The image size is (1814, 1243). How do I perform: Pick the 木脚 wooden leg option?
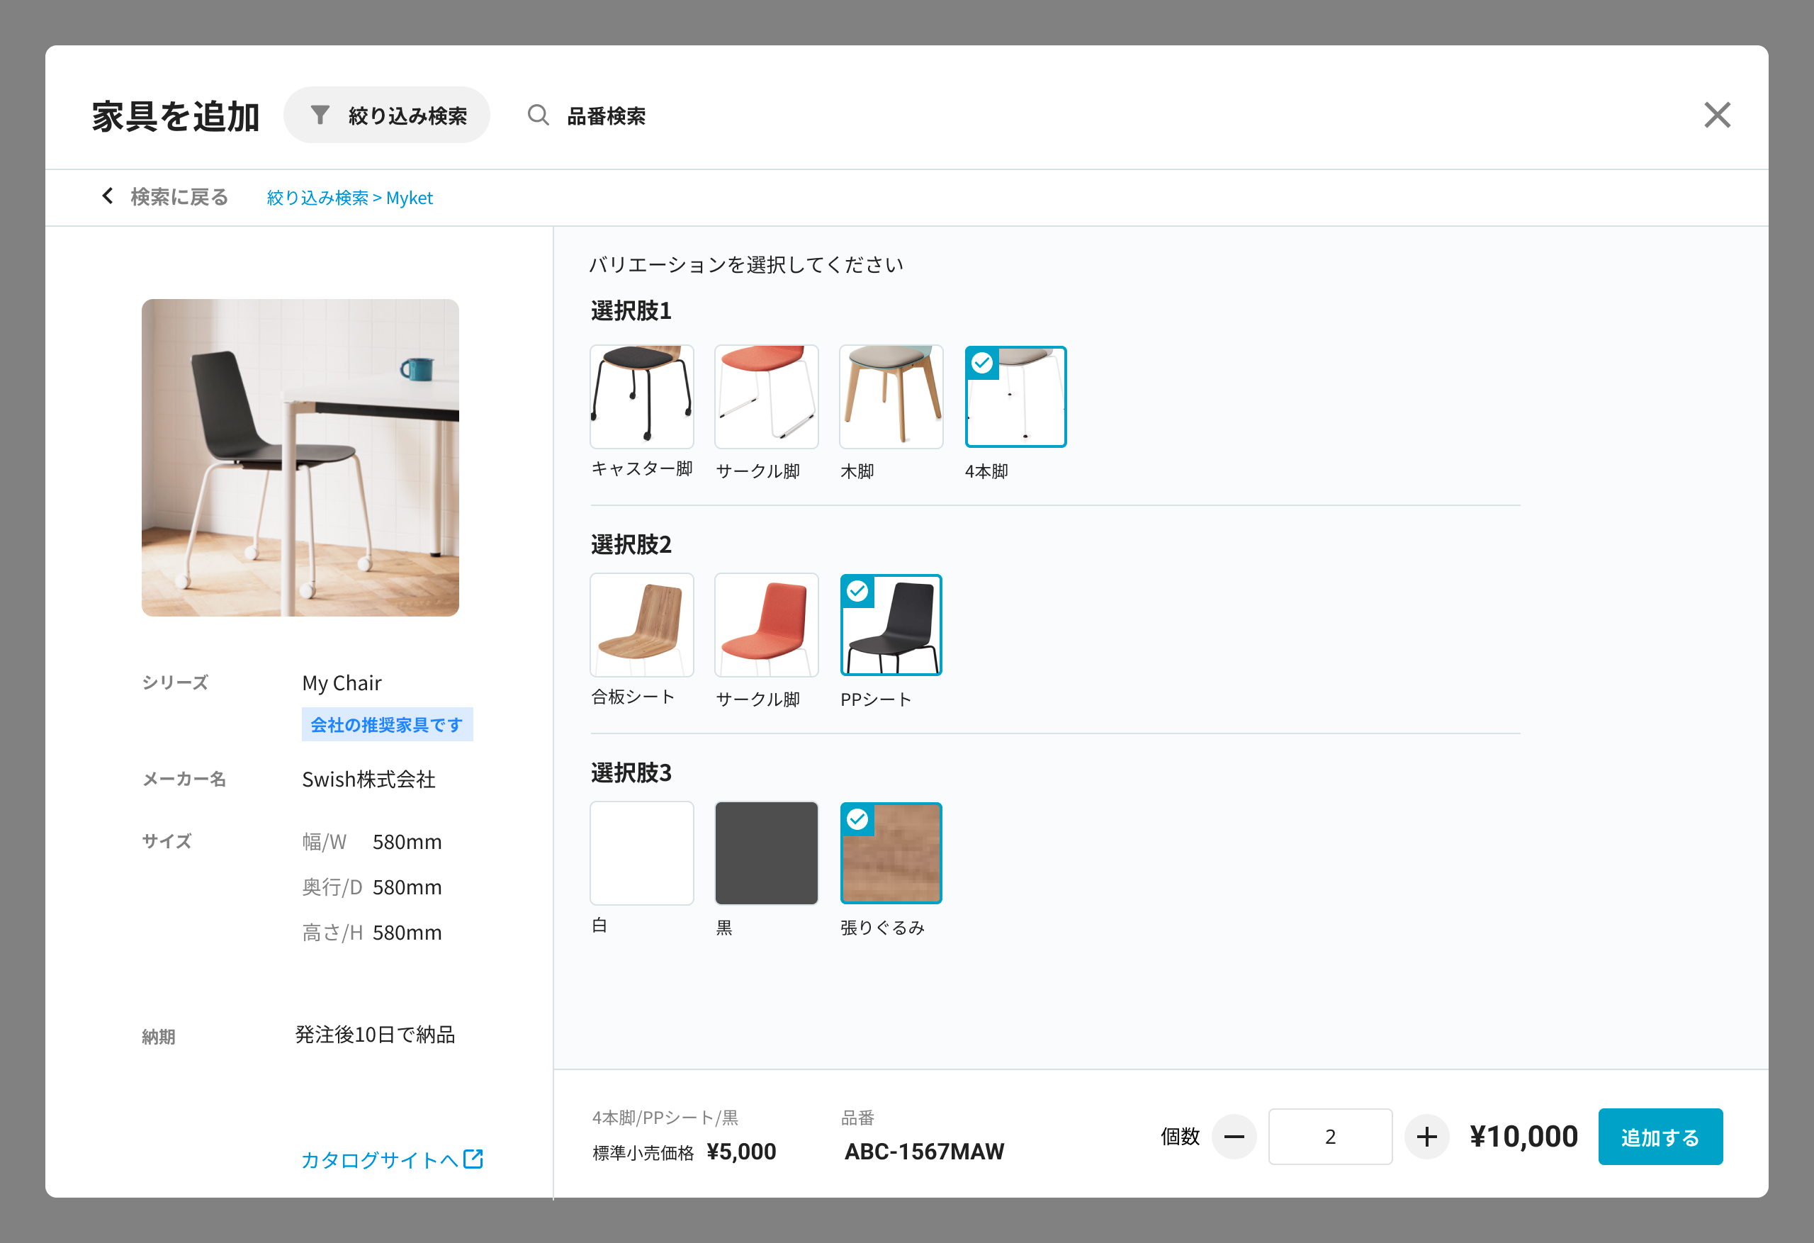click(891, 397)
